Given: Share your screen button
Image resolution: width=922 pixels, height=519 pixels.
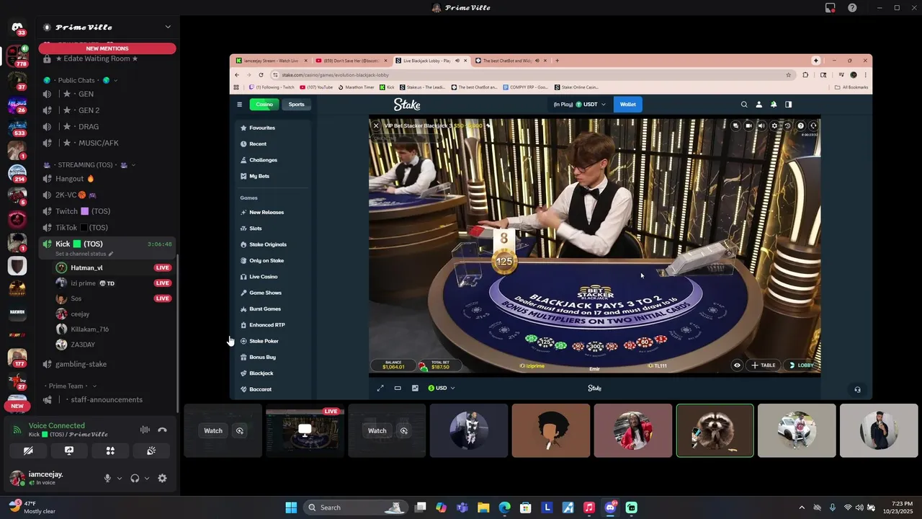Looking at the screenshot, I should [x=69, y=451].
